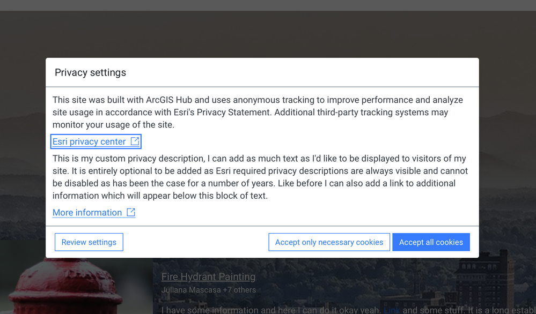The height and width of the screenshot is (314, 536).
Task: Choose Accept only necessary cookies
Action: (329, 242)
